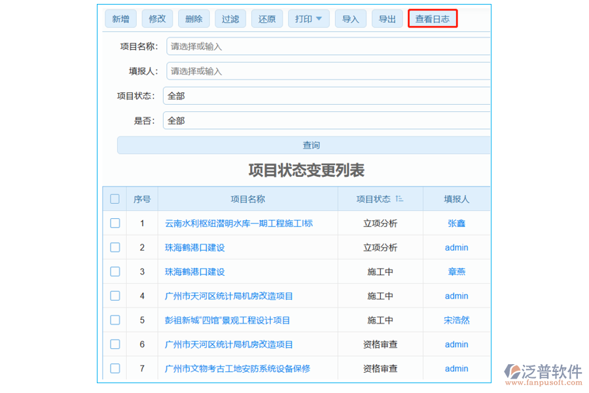Select the 修改 toolbar option
Image resolution: width=589 pixels, height=393 pixels.
[157, 18]
